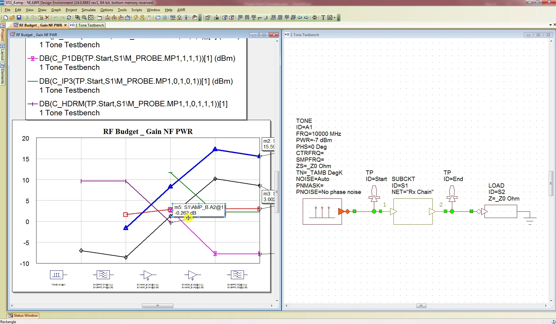Save the VSS_4 project

[x=19, y=17]
